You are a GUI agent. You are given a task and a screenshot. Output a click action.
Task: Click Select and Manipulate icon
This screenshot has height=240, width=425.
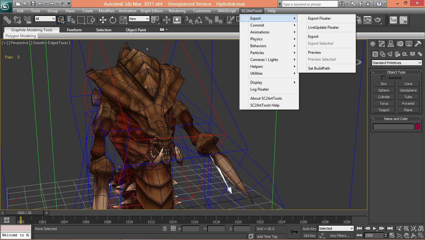[x=167, y=20]
